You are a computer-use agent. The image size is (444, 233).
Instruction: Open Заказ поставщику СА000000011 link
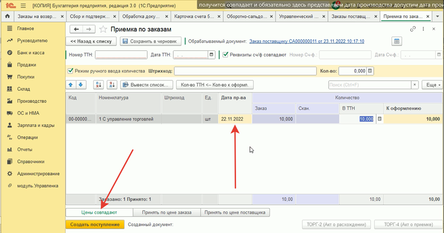point(307,41)
